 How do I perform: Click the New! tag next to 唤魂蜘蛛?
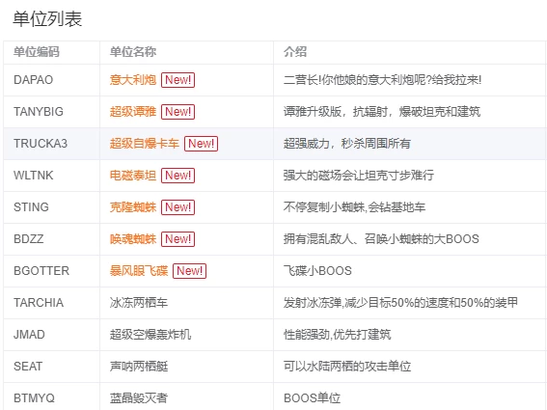point(178,239)
